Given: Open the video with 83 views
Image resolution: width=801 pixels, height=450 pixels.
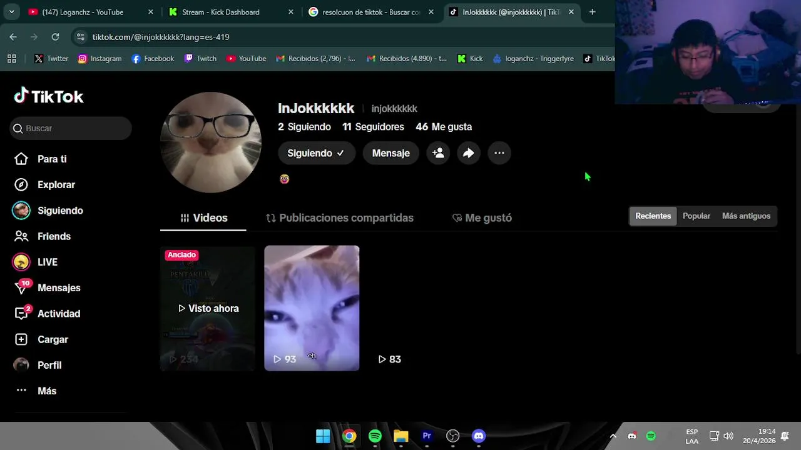Looking at the screenshot, I should tap(416, 308).
